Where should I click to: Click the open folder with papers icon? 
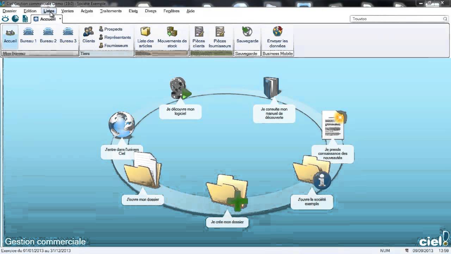point(143,170)
